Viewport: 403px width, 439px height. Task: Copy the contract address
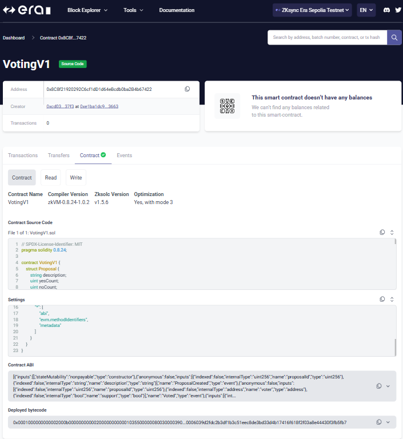(x=187, y=89)
